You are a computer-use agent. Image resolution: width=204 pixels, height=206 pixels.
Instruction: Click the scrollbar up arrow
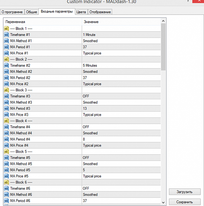coord(163,21)
